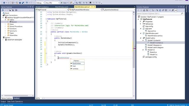Expand the References node in Solution Explorer
Image resolution: width=189 pixels, height=106 pixels.
(141, 24)
